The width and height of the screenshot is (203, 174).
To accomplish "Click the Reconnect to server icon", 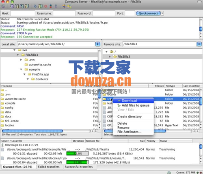I will (56, 6).
